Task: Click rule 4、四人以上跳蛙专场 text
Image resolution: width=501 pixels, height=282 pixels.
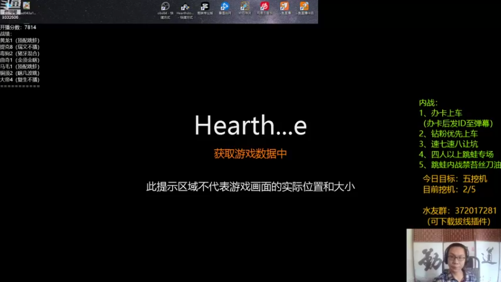Action: point(457,154)
